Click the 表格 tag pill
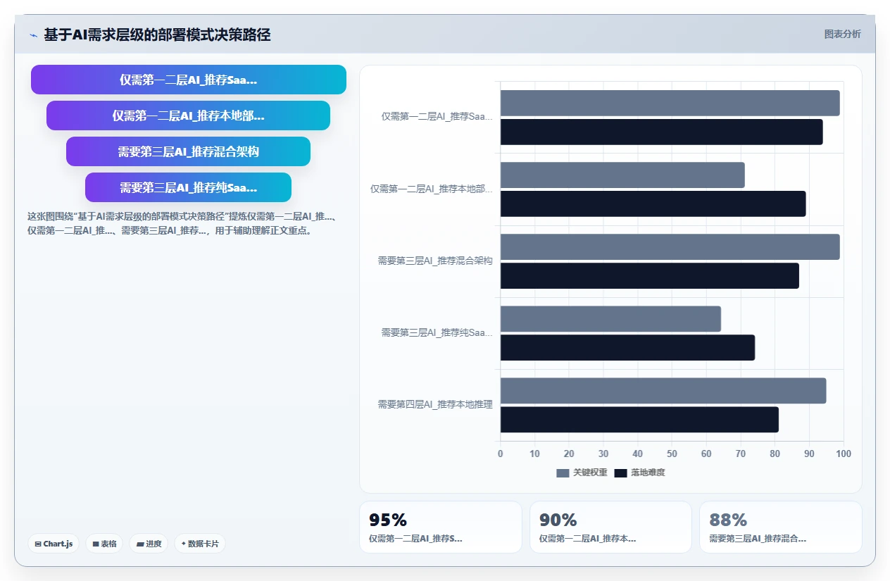The height and width of the screenshot is (581, 890). point(104,544)
